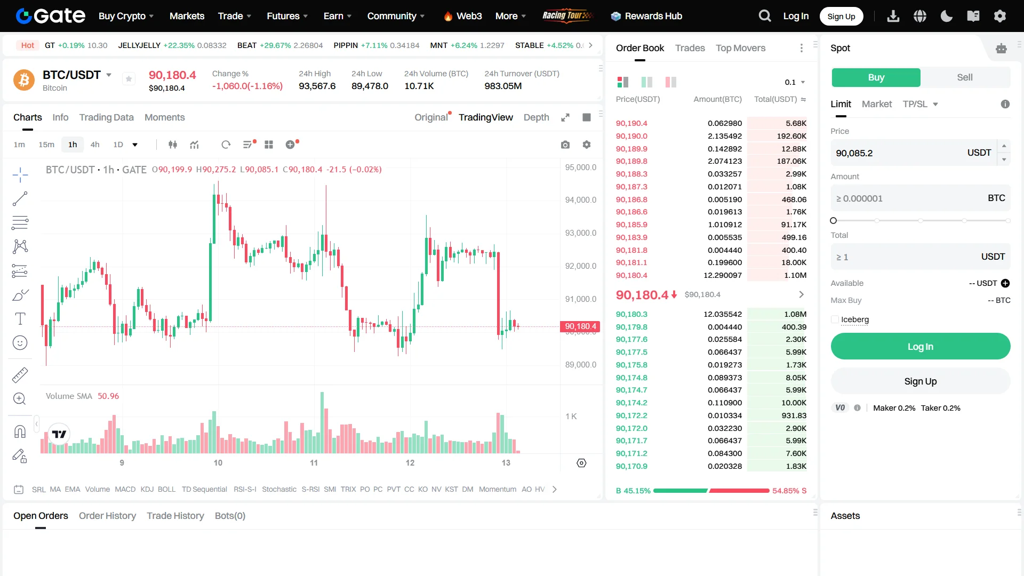Open the order book precision dropdown
This screenshot has width=1024, height=576.
point(794,82)
